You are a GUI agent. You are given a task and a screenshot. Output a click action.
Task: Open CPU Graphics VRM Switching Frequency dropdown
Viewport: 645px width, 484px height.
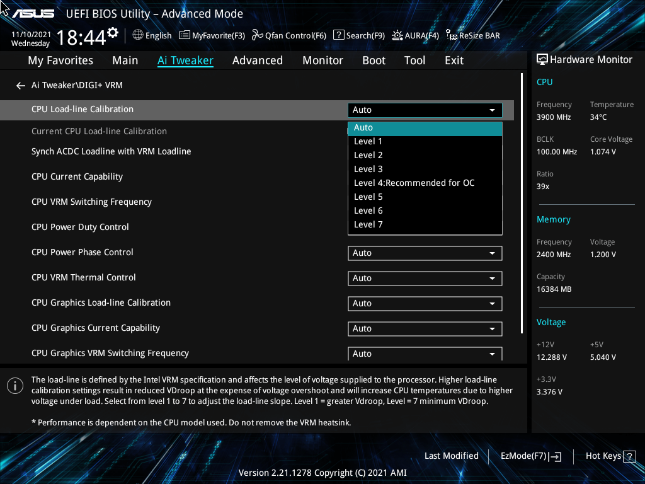(425, 354)
